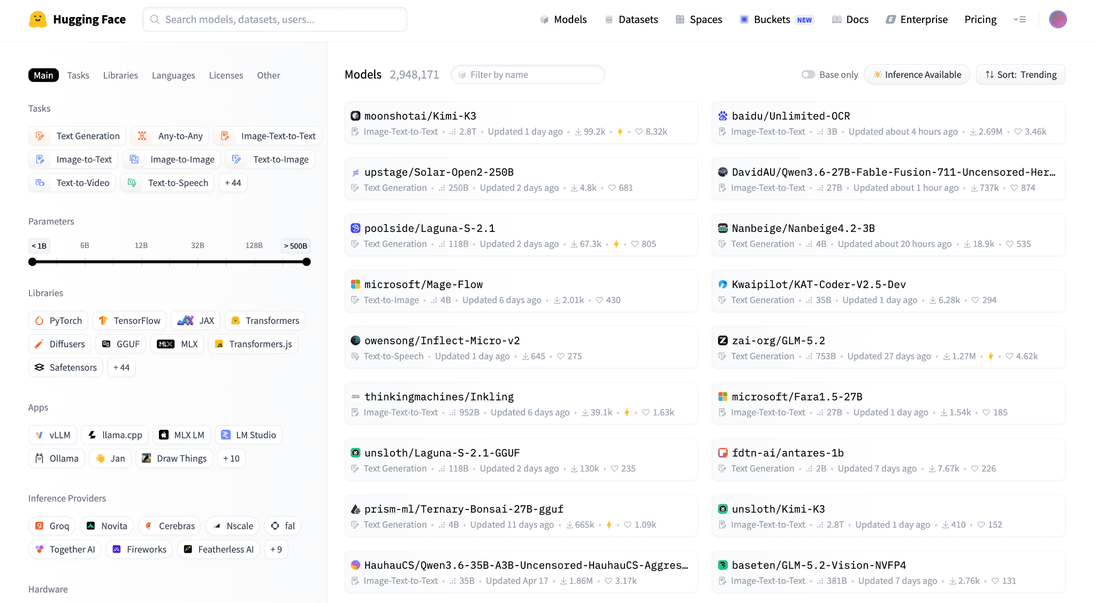Click the left handle of Parameters slider

tap(33, 262)
